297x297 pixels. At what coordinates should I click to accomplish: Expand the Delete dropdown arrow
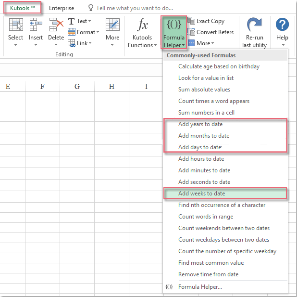56,45
